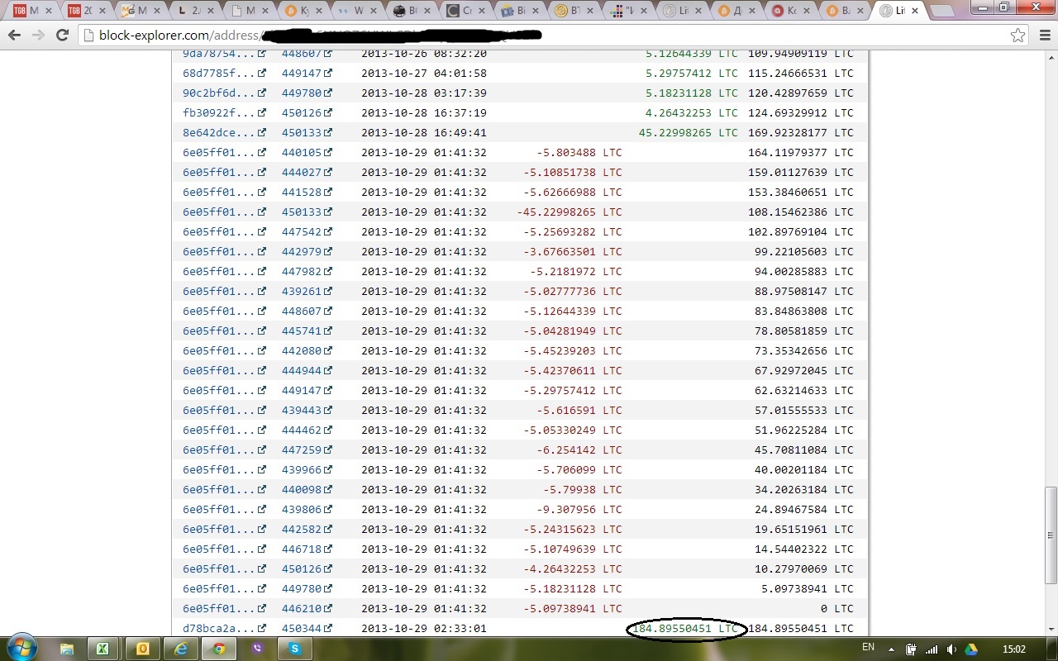Select balance '169.92328177 LTC'
The image size is (1058, 661).
801,132
